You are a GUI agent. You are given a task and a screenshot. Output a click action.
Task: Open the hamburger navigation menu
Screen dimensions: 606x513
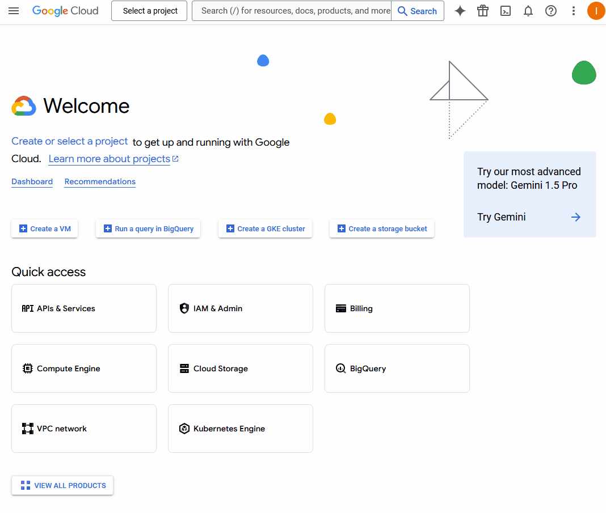(14, 11)
